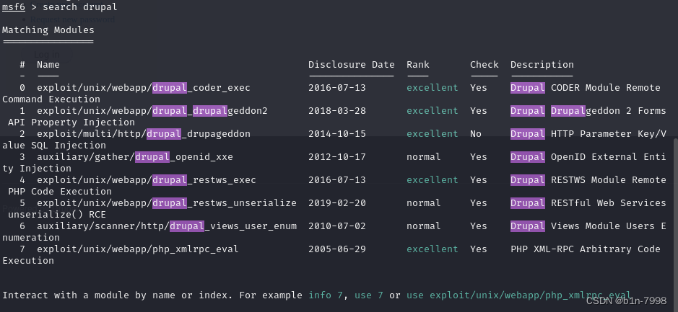The width and height of the screenshot is (678, 312).
Task: Click description 'Drupal RESTful Web Services'
Action: [x=588, y=203]
